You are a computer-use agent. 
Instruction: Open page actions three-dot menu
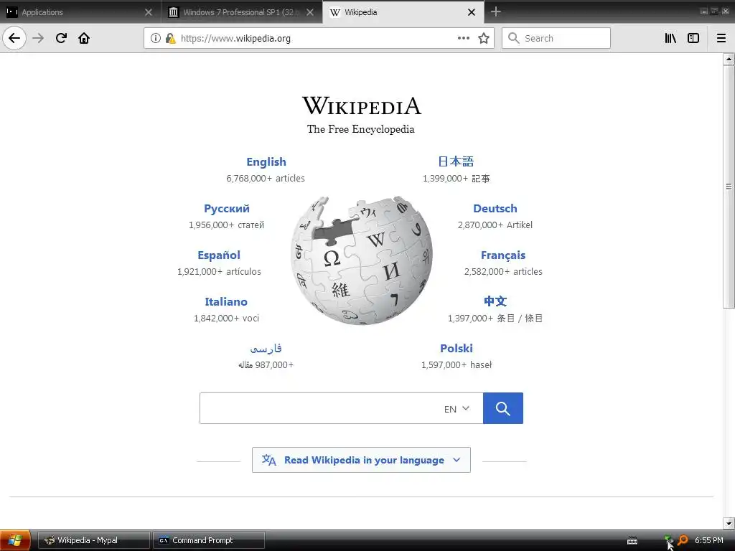tap(464, 38)
